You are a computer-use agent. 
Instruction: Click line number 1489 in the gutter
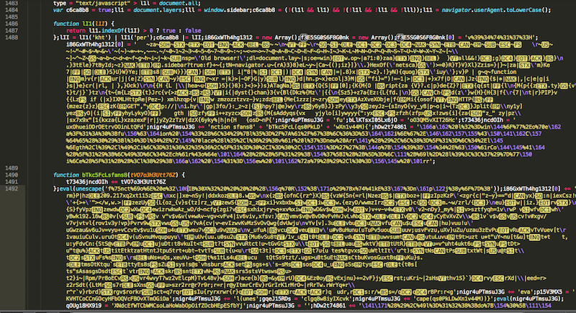[12, 168]
